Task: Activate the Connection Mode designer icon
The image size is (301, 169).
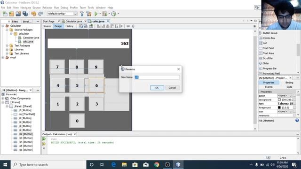Action: (86, 26)
